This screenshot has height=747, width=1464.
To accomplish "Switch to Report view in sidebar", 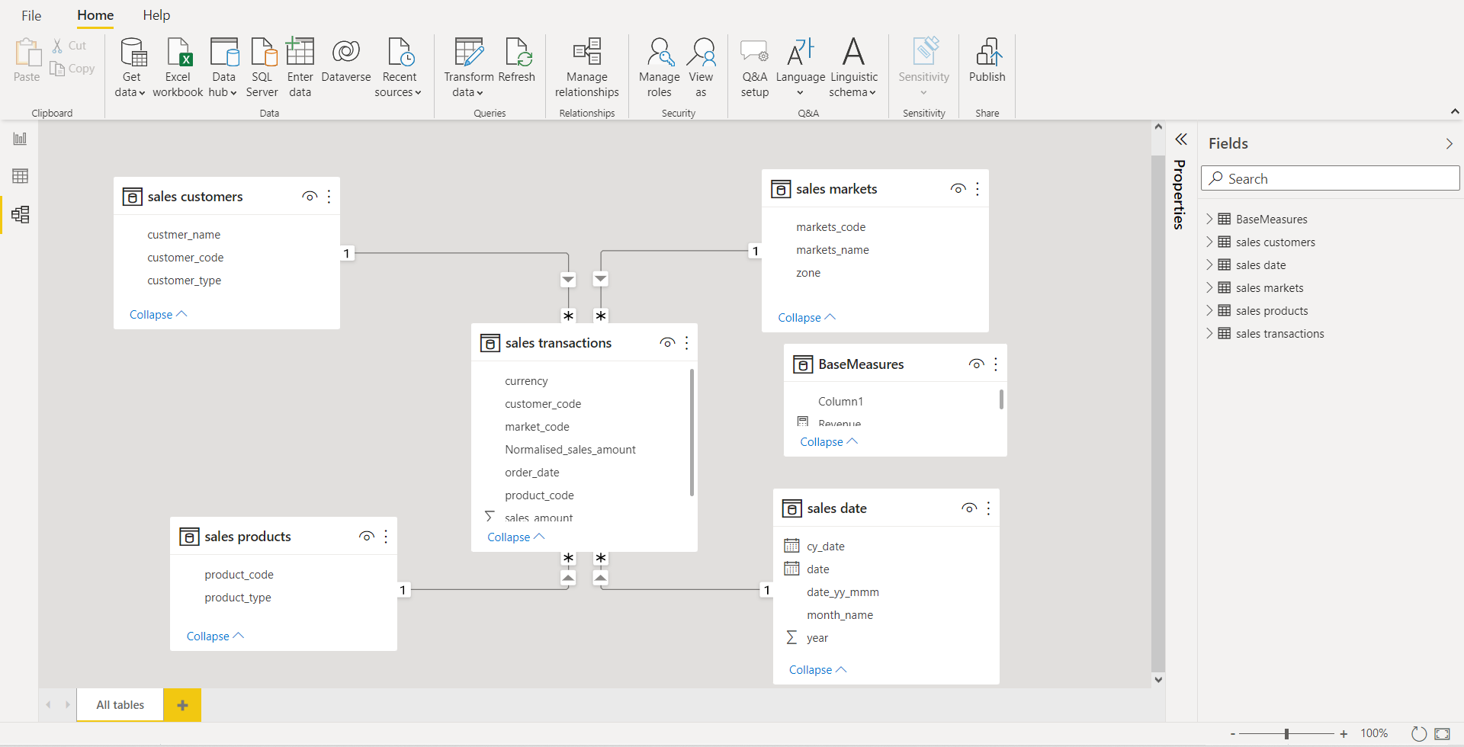I will pos(20,139).
